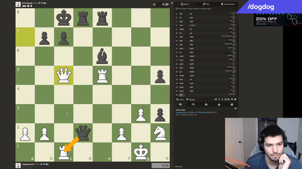302x169 pixels.
Task: Click the black pawn on h5
Action: [160, 75]
